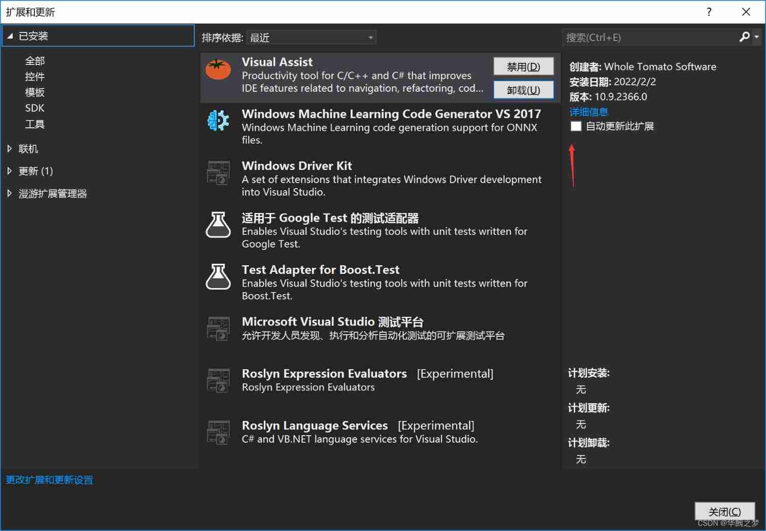The width and height of the screenshot is (766, 531).
Task: Select Test Adapter for Boost.Test title
Action: [x=320, y=270]
